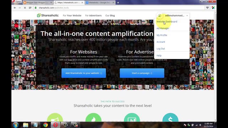Click the adilmuhammad username label

pyautogui.click(x=175, y=15)
